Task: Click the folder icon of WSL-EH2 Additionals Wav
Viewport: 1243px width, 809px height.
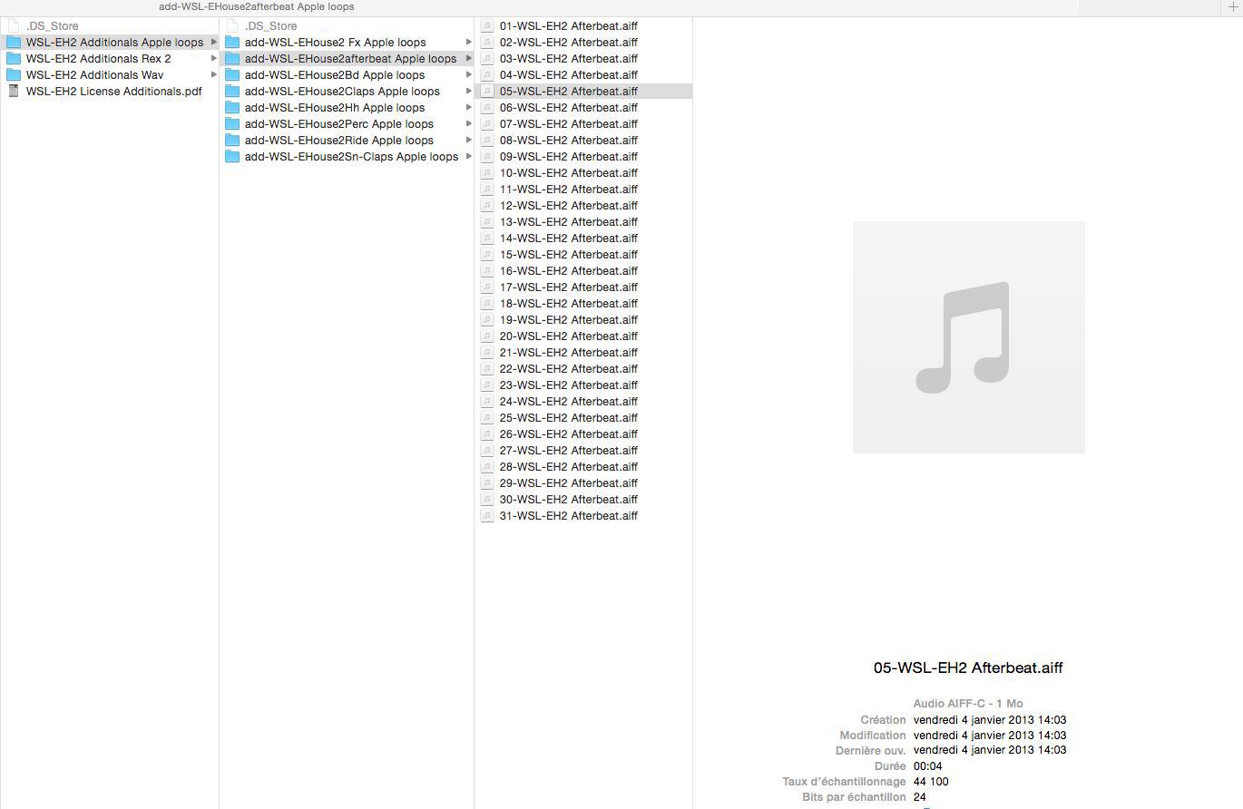Action: coord(14,75)
